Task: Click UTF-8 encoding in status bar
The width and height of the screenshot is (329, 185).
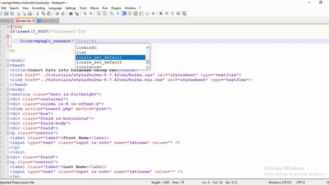Action: coord(300,182)
